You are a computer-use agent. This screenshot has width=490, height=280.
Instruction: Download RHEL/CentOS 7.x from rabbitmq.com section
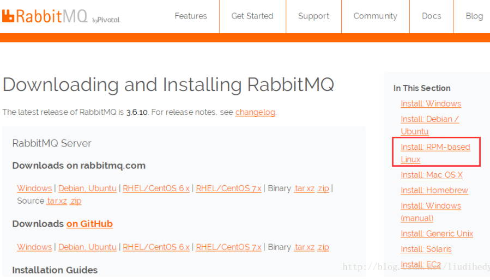click(x=228, y=188)
